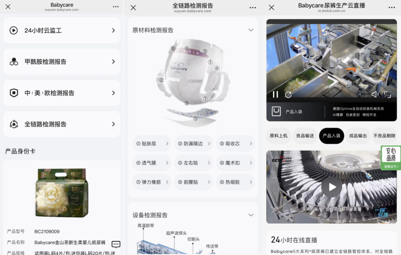
Task: Open the ⑥魔术扣 material report
Action: coord(236,163)
